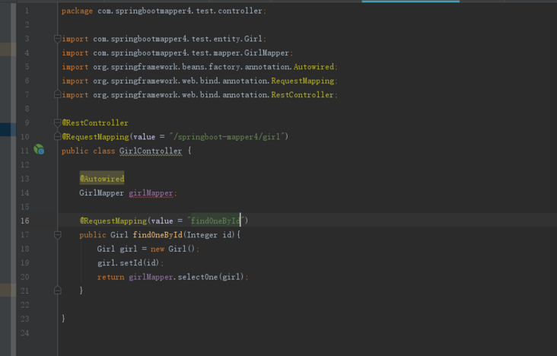557x356 pixels.
Task: Collapse the imports block at line 3
Action: (x=57, y=39)
